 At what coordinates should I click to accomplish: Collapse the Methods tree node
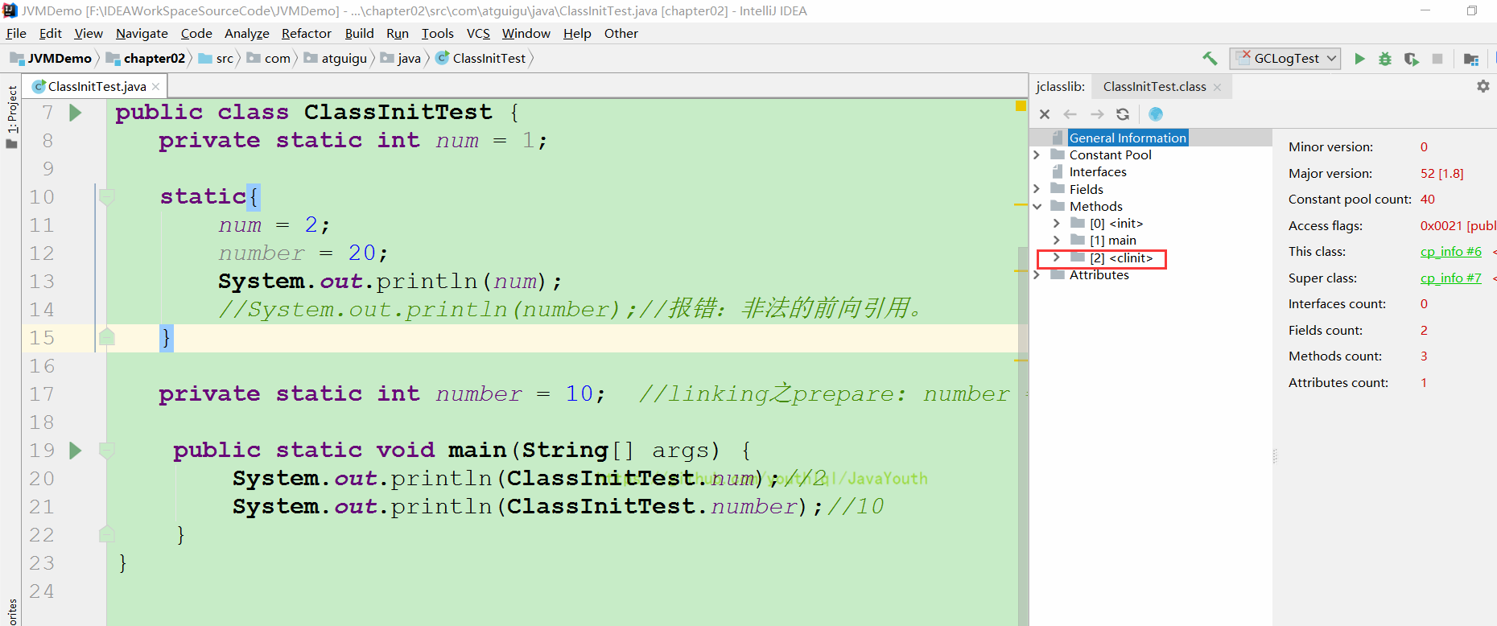point(1037,207)
